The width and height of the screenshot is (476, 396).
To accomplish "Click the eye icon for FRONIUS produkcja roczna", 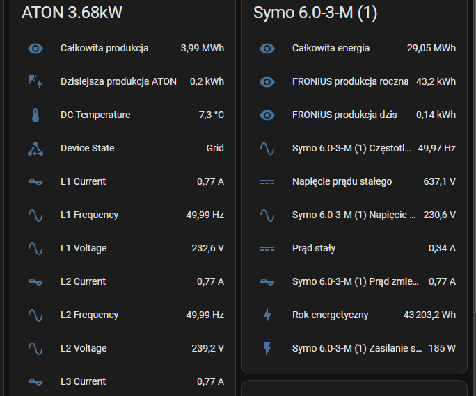I will point(267,82).
